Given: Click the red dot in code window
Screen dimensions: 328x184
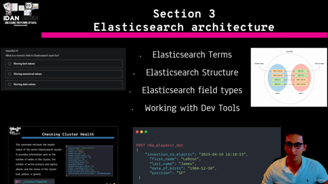Looking at the screenshot, I should (137, 132).
